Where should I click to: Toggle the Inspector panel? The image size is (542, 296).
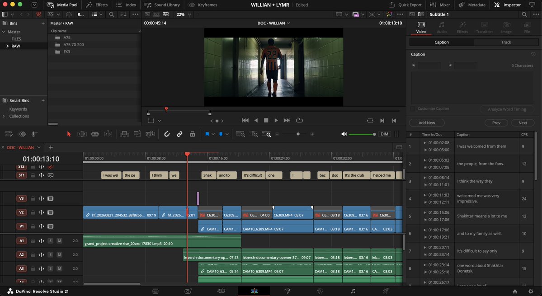pyautogui.click(x=508, y=5)
